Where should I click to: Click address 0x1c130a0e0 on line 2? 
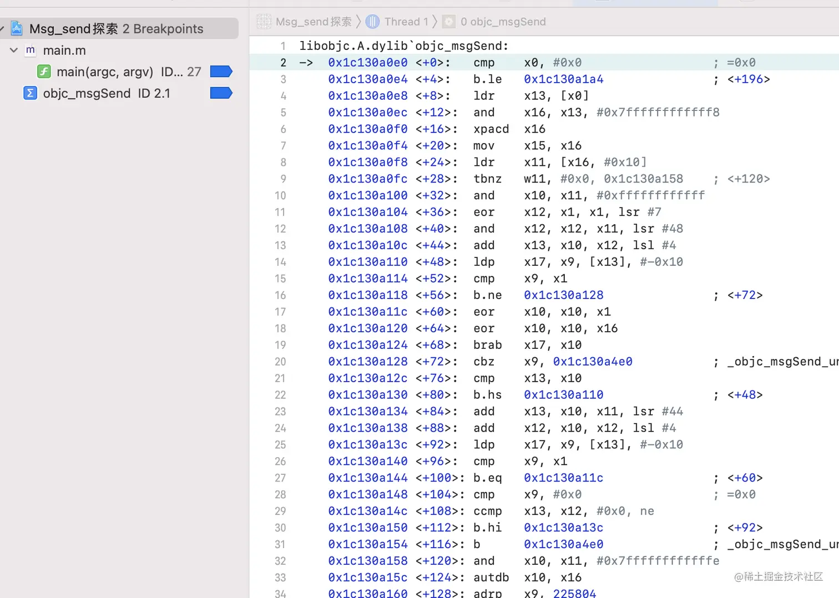point(367,63)
